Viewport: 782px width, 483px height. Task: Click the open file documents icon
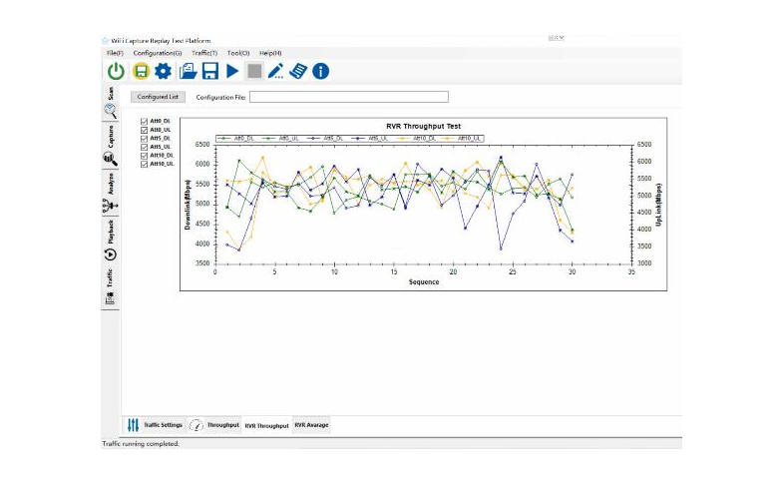click(x=188, y=71)
